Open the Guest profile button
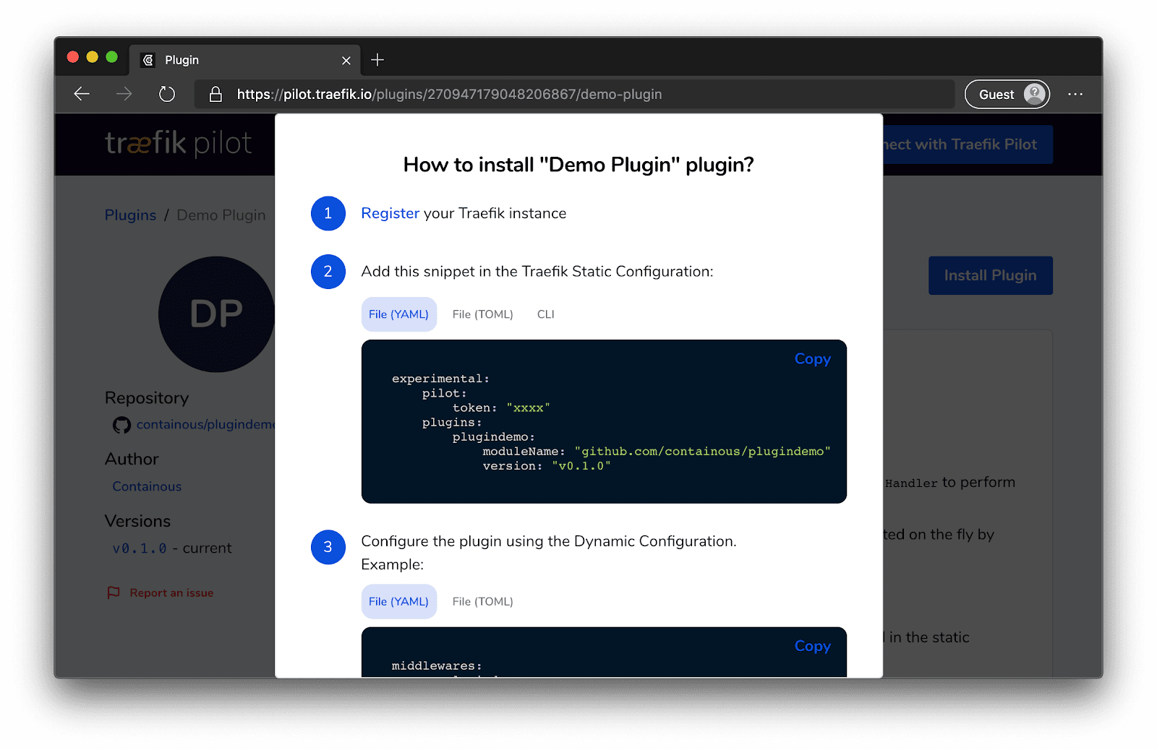 1007,94
